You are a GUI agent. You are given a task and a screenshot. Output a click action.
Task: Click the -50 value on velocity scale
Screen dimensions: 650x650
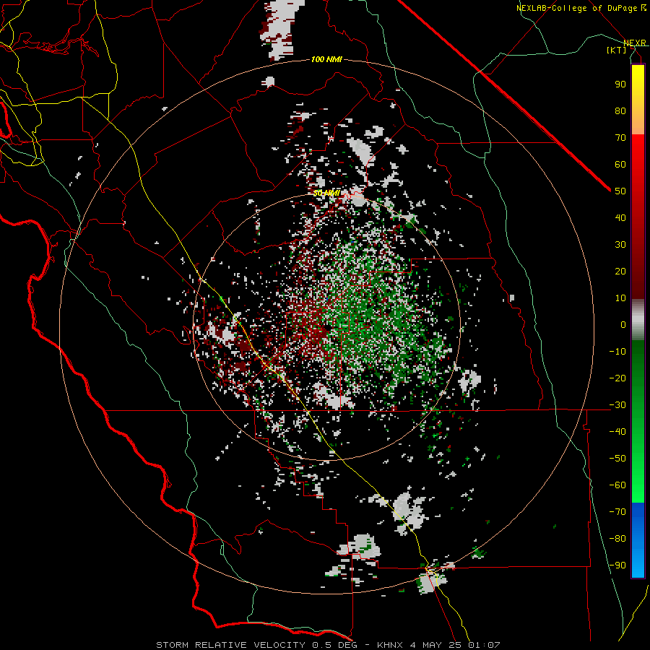[x=617, y=459]
